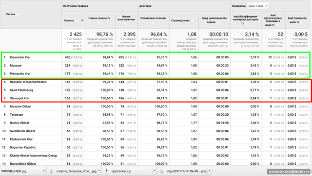312x176 pixels.
Task: Open the Цель 1: lead goal dropdown
Action: (258, 6)
